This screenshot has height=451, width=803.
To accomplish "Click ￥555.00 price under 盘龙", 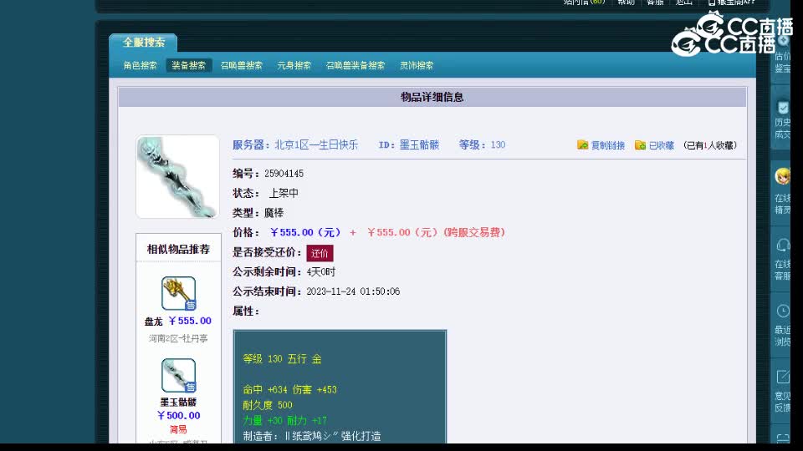I will pos(190,321).
